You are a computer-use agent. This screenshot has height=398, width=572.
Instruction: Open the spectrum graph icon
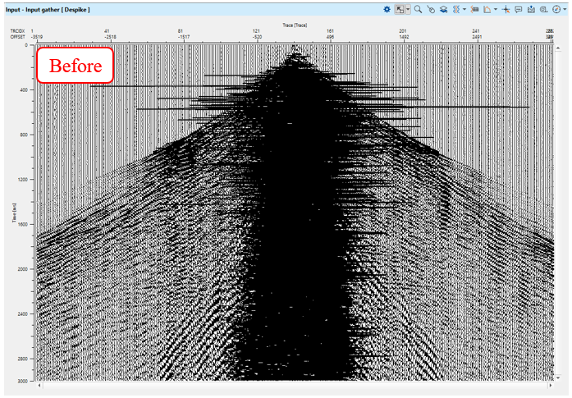click(487, 10)
